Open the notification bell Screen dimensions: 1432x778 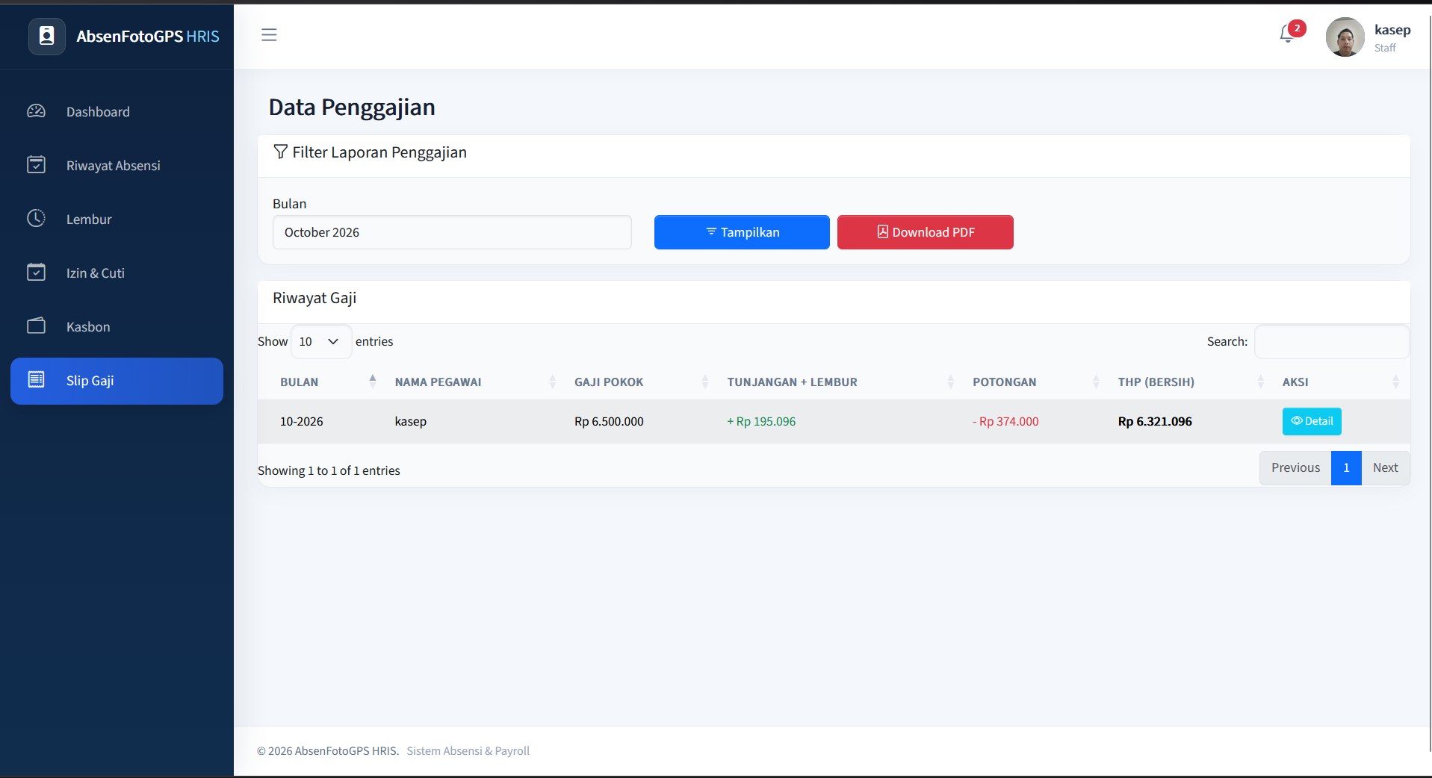1287,34
